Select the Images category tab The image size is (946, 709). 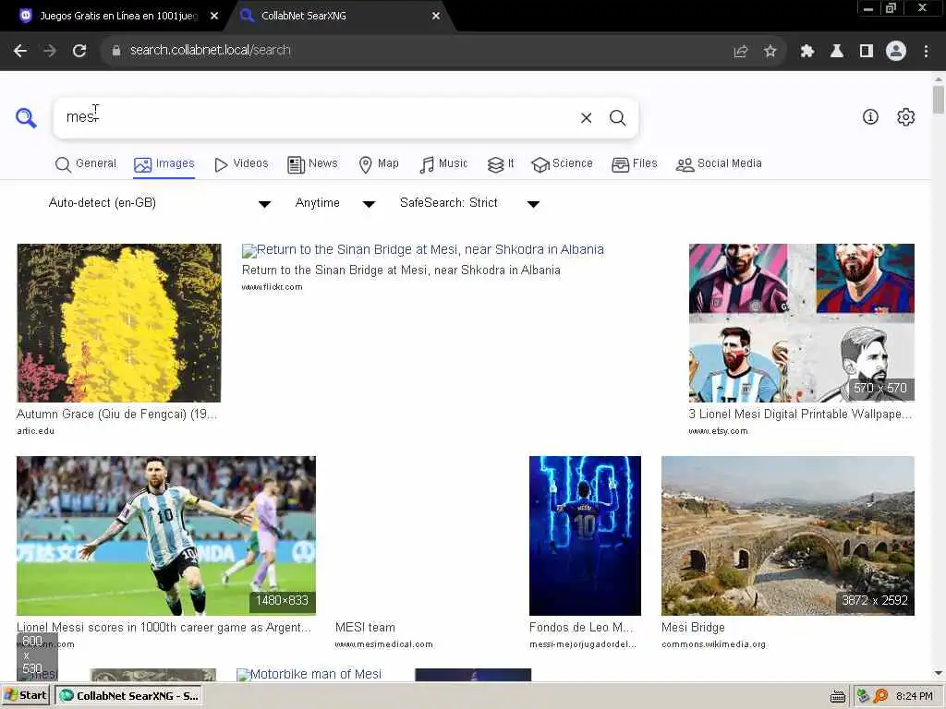click(x=164, y=164)
